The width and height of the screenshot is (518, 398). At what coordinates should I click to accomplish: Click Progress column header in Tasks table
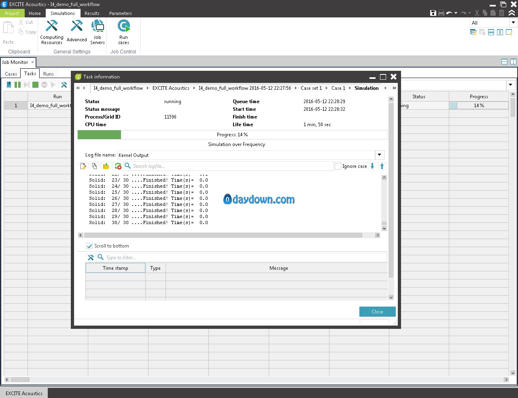point(479,96)
